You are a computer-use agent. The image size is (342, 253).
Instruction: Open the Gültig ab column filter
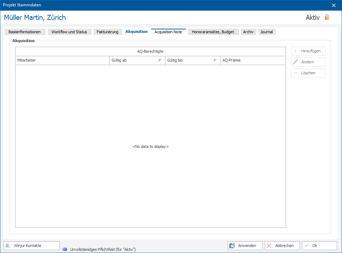coord(160,61)
